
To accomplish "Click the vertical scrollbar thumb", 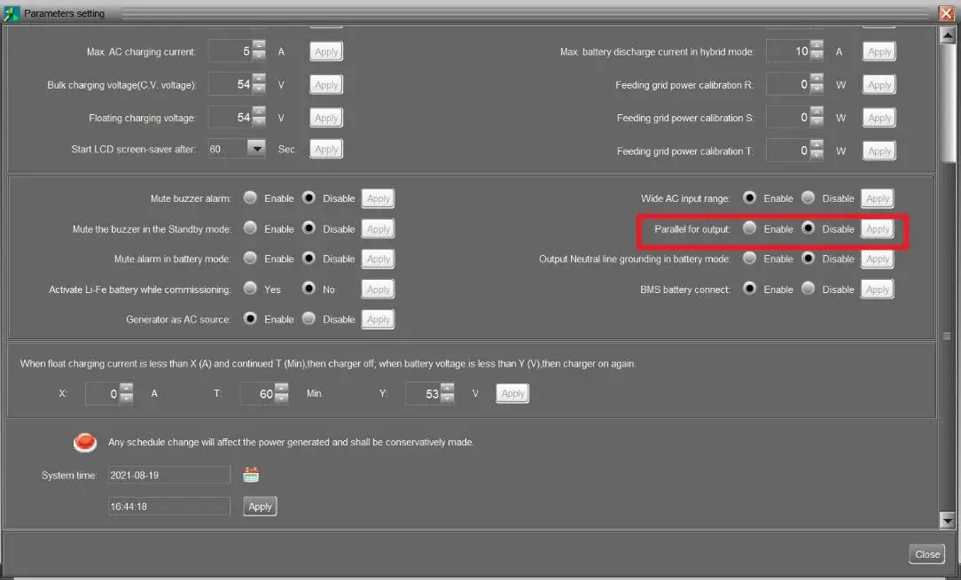I will 947,101.
